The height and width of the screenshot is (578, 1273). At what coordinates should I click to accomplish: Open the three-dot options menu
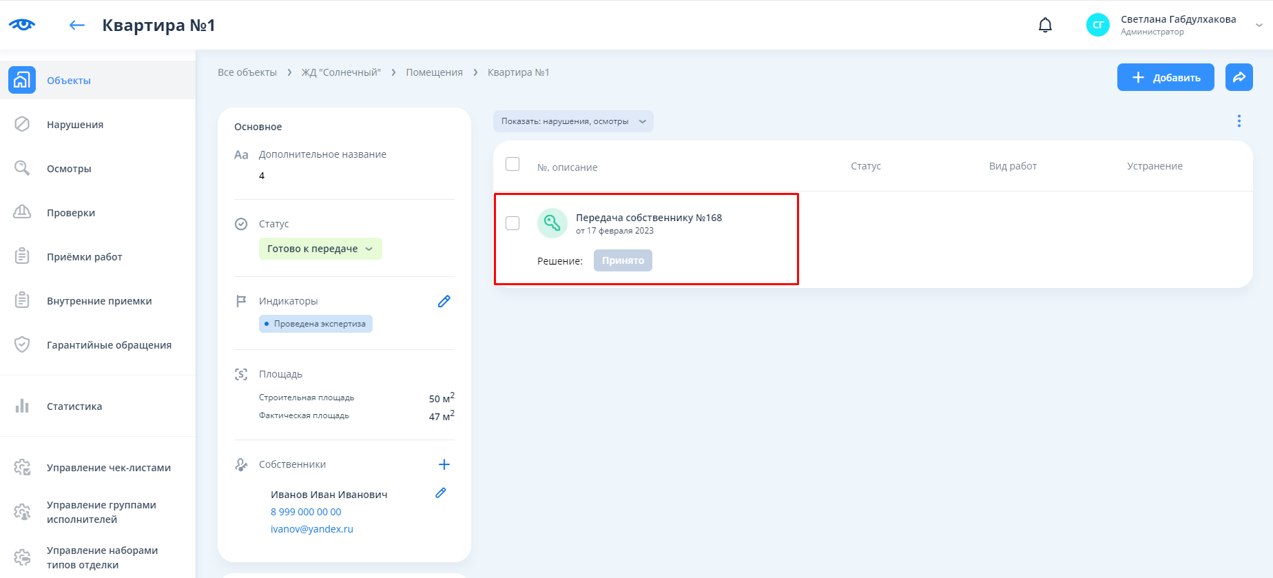coord(1239,121)
